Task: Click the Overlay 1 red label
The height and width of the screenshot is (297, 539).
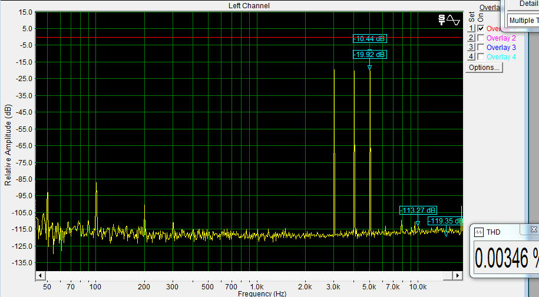Action: (x=494, y=29)
